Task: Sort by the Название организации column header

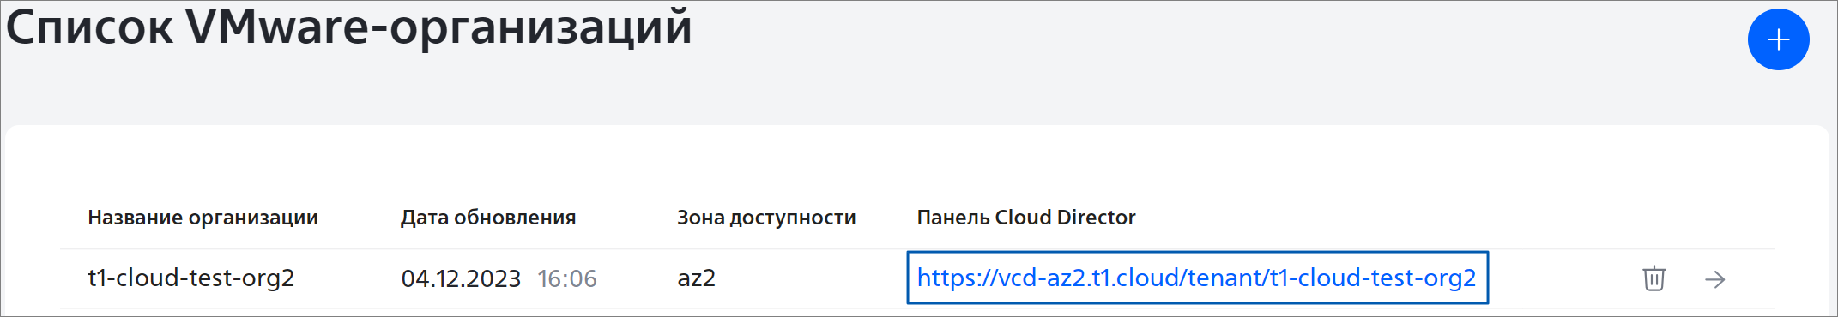Action: pyautogui.click(x=203, y=218)
